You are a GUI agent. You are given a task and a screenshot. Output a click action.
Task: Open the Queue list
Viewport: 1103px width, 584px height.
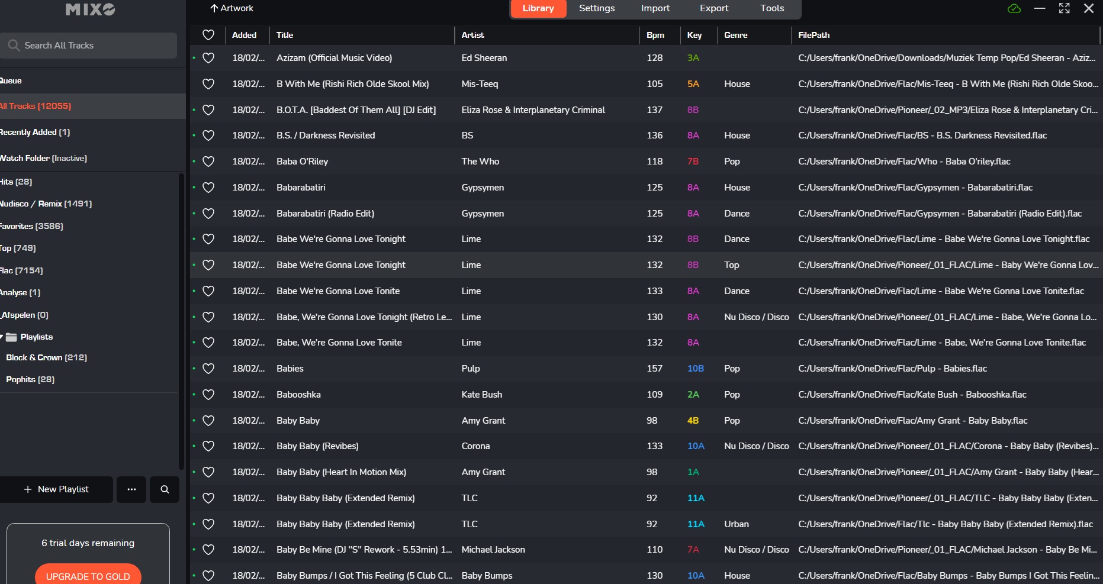coord(92,81)
